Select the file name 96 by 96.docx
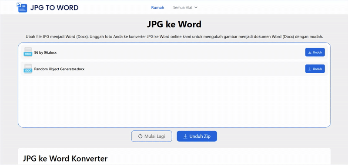The height and width of the screenshot is (165, 348). (45, 52)
